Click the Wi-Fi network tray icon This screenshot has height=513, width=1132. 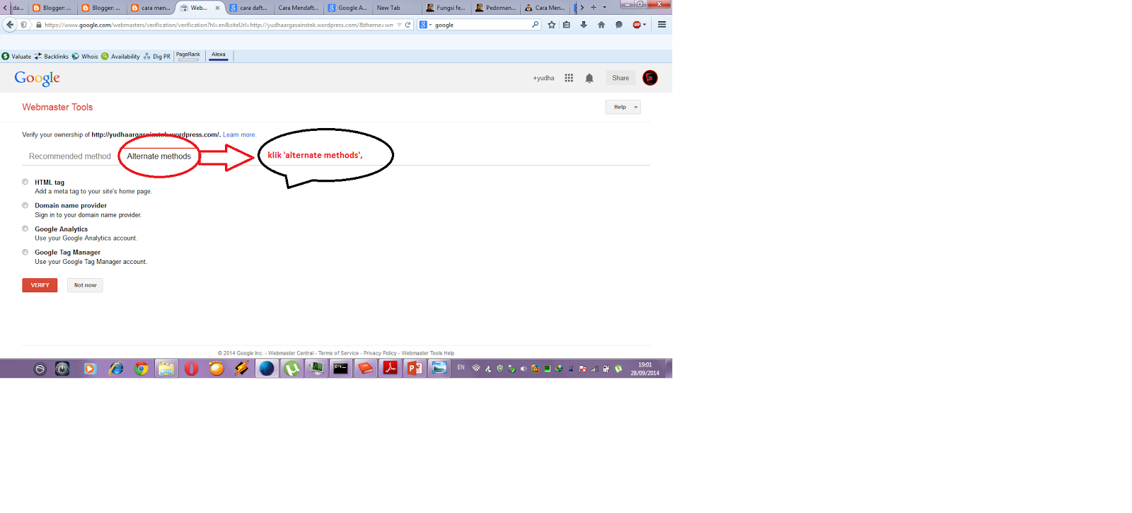476,369
